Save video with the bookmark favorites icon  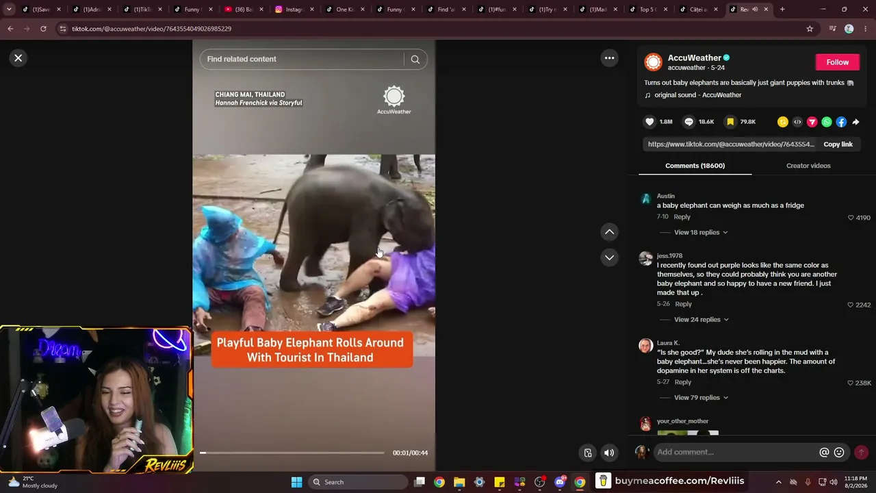point(730,122)
